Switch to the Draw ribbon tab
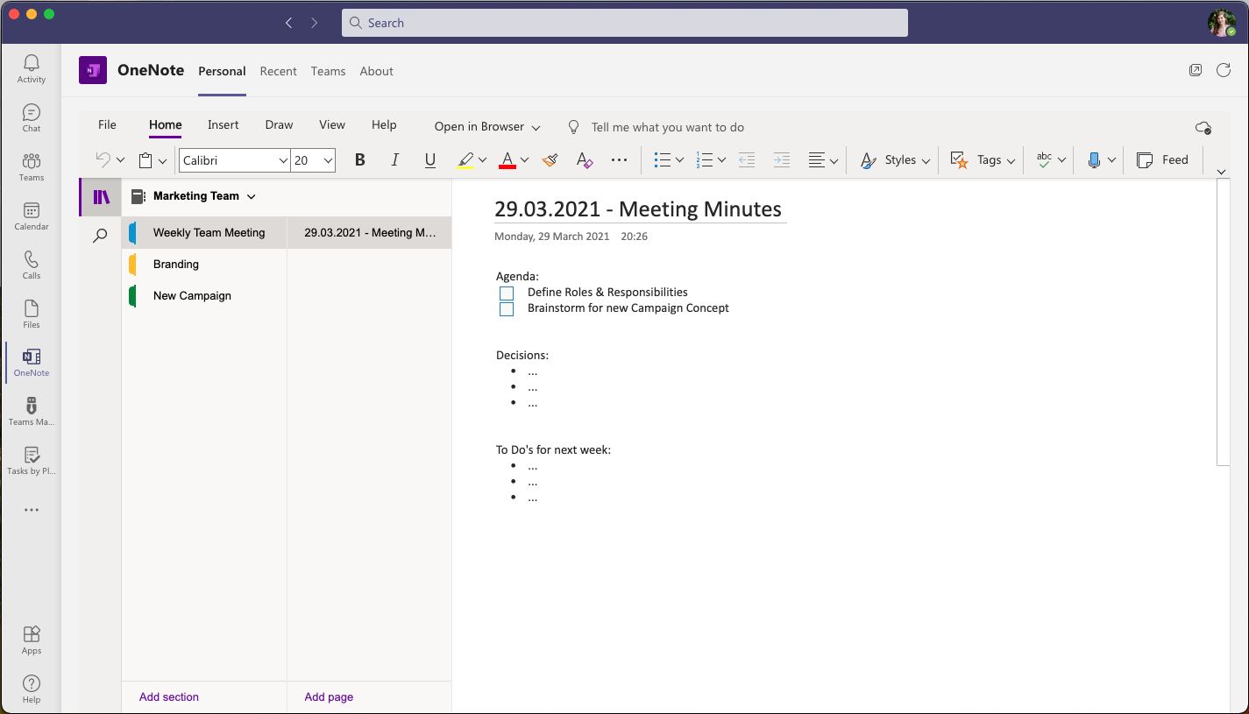This screenshot has width=1249, height=714. click(x=279, y=125)
